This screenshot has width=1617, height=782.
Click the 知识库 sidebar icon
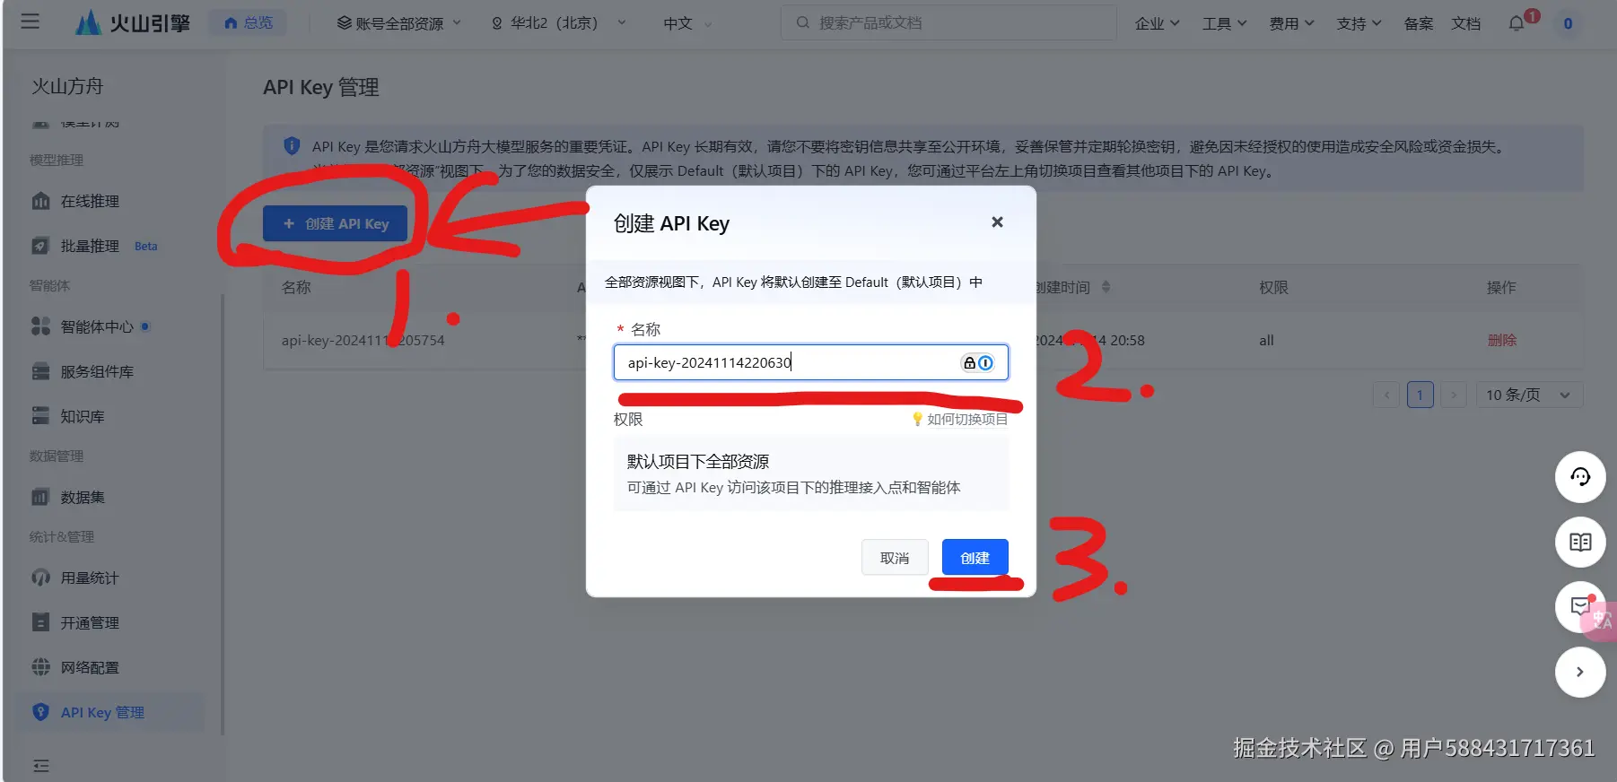pos(40,416)
